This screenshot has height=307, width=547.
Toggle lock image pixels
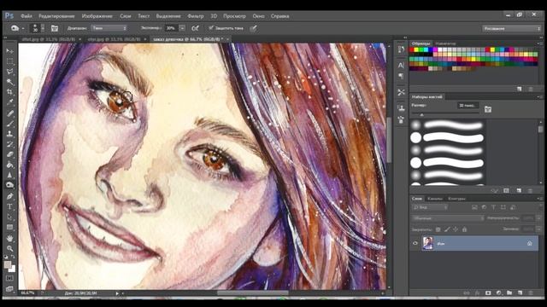447,229
